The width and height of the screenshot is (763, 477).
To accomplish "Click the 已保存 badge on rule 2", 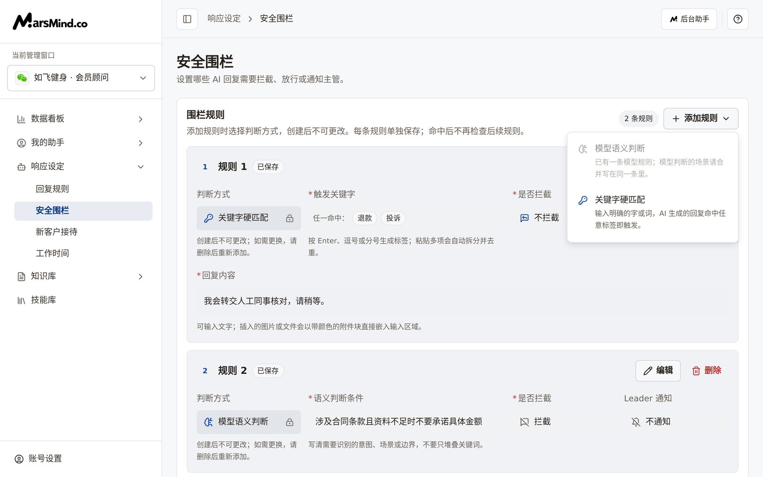I will coord(268,371).
